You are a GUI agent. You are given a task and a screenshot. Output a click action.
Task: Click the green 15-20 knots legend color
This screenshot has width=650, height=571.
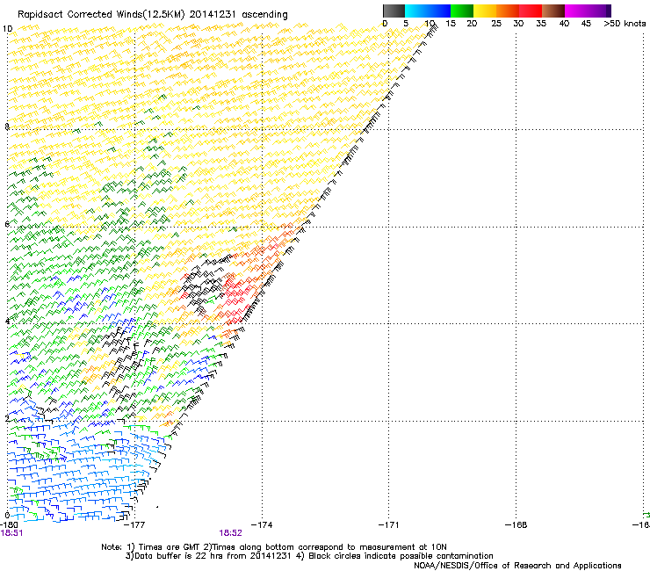(x=462, y=11)
